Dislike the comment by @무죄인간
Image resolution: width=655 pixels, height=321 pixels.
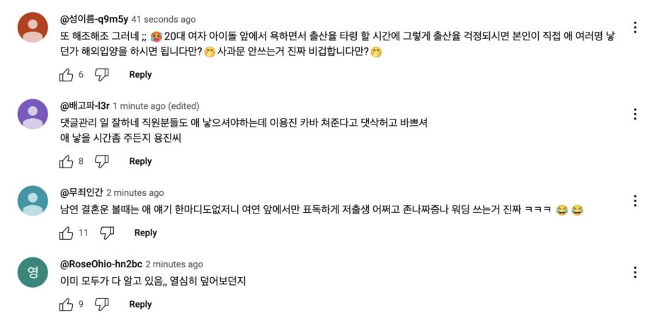coord(107,233)
